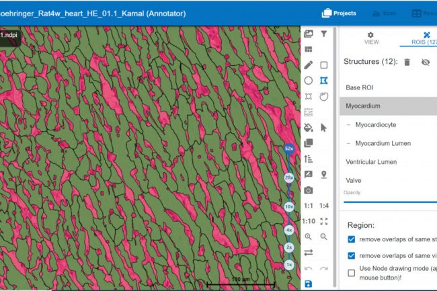This screenshot has width=437, height=291.
Task: Click the fit-to-screen expand icon
Action: [x=324, y=221]
